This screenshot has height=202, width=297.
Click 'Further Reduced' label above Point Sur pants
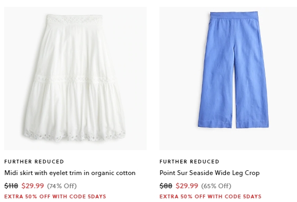(x=189, y=162)
